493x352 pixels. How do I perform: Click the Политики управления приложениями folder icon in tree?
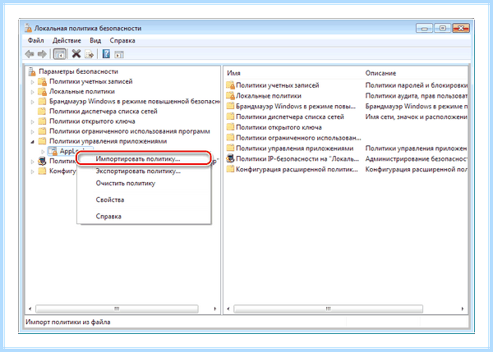click(x=42, y=141)
